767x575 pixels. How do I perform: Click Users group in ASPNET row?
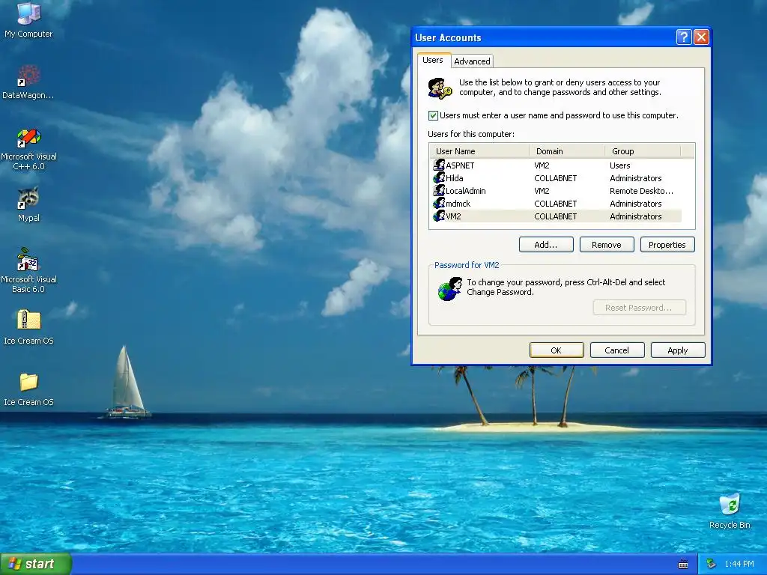tap(619, 165)
